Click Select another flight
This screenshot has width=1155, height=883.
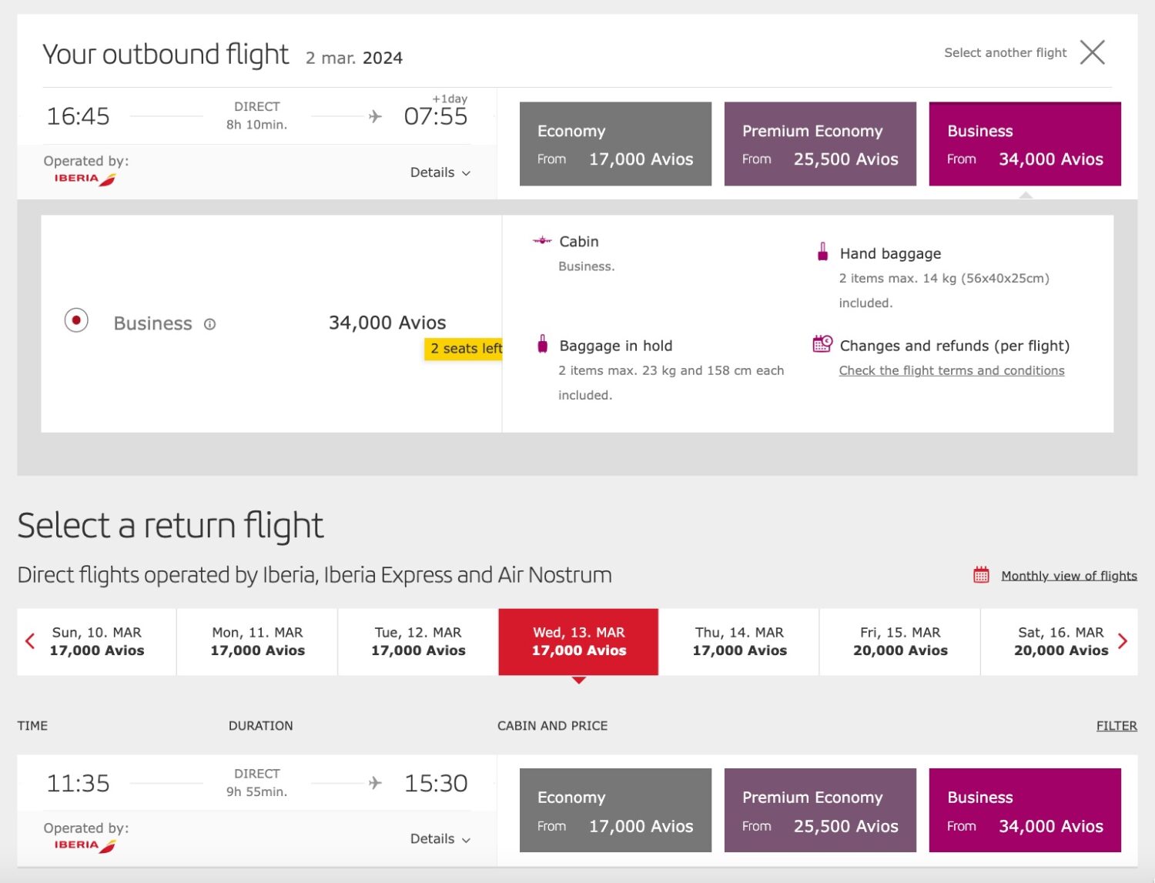[x=1005, y=52]
